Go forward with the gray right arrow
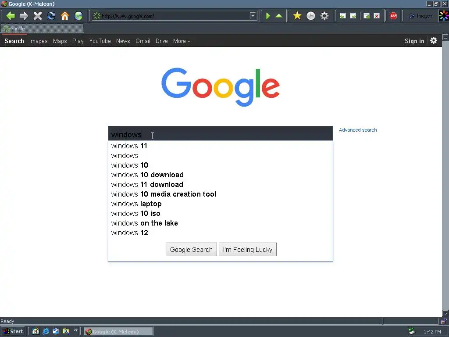 pos(24,16)
